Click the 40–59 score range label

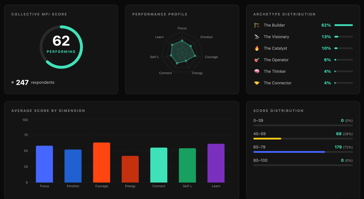[x=259, y=134]
